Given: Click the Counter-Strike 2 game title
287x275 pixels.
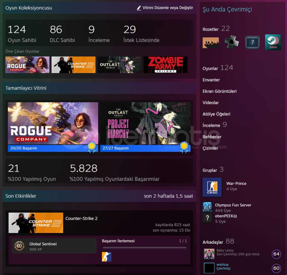Looking at the screenshot, I should coord(81,218).
